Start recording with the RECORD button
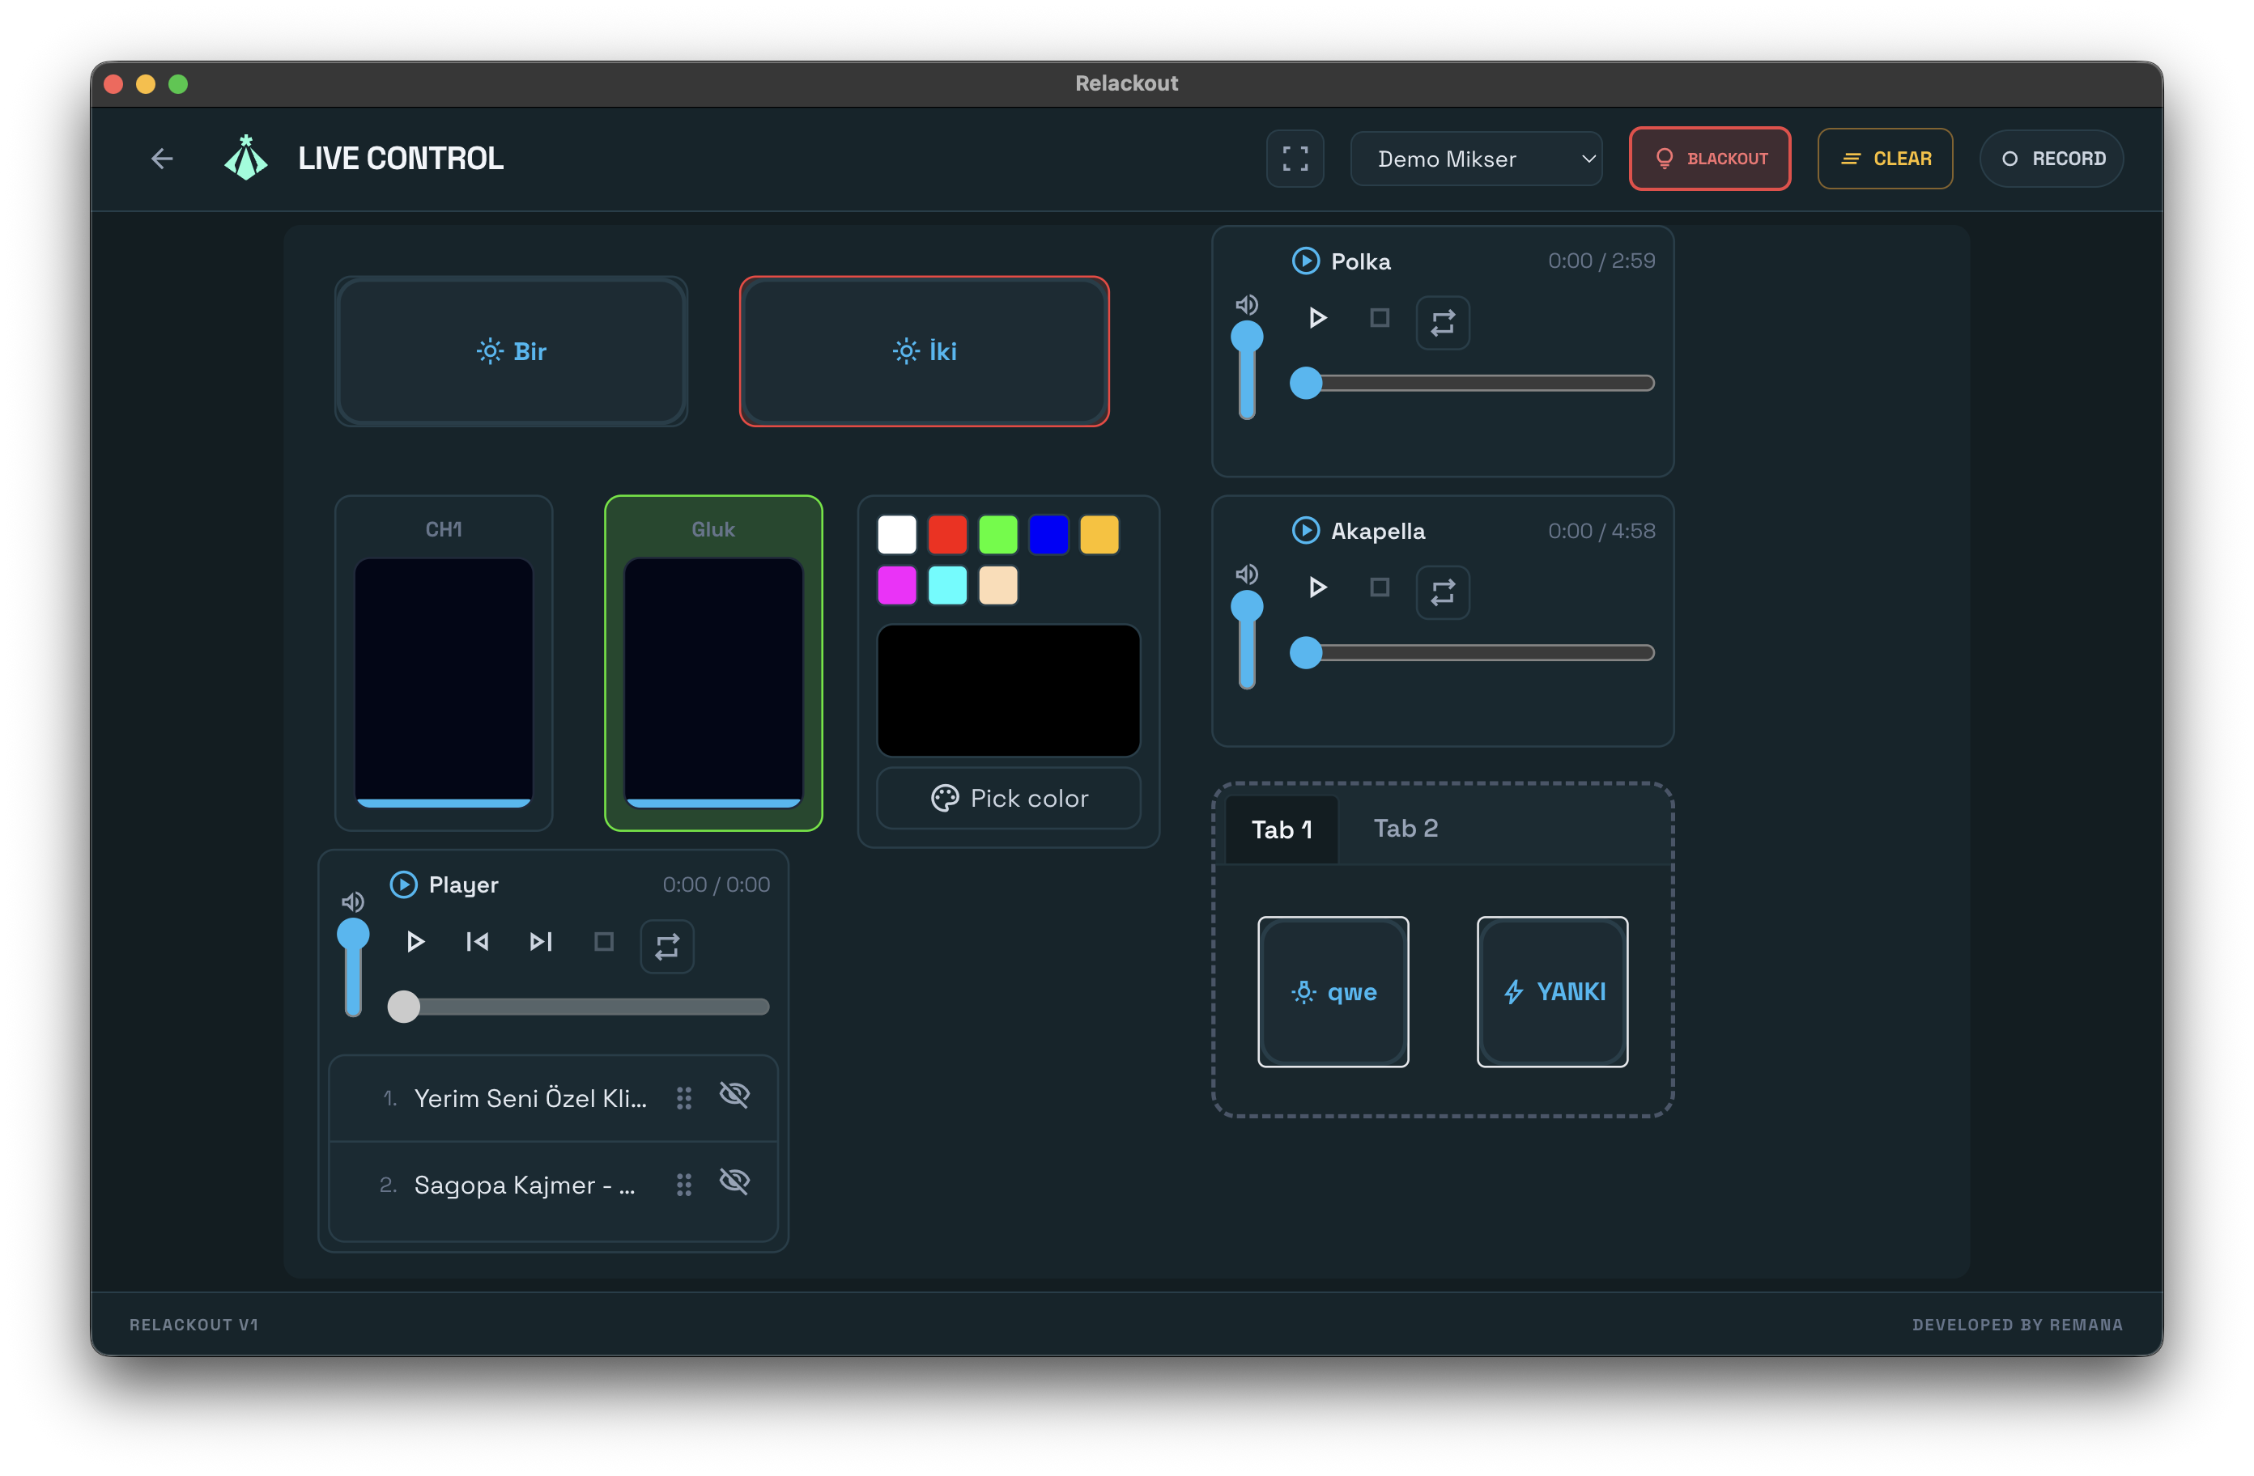 [2052, 158]
